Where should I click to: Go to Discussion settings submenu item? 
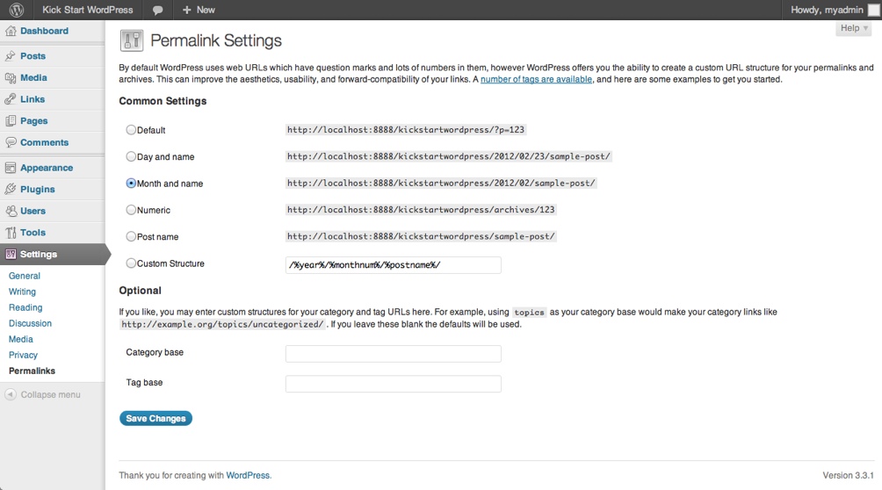30,323
